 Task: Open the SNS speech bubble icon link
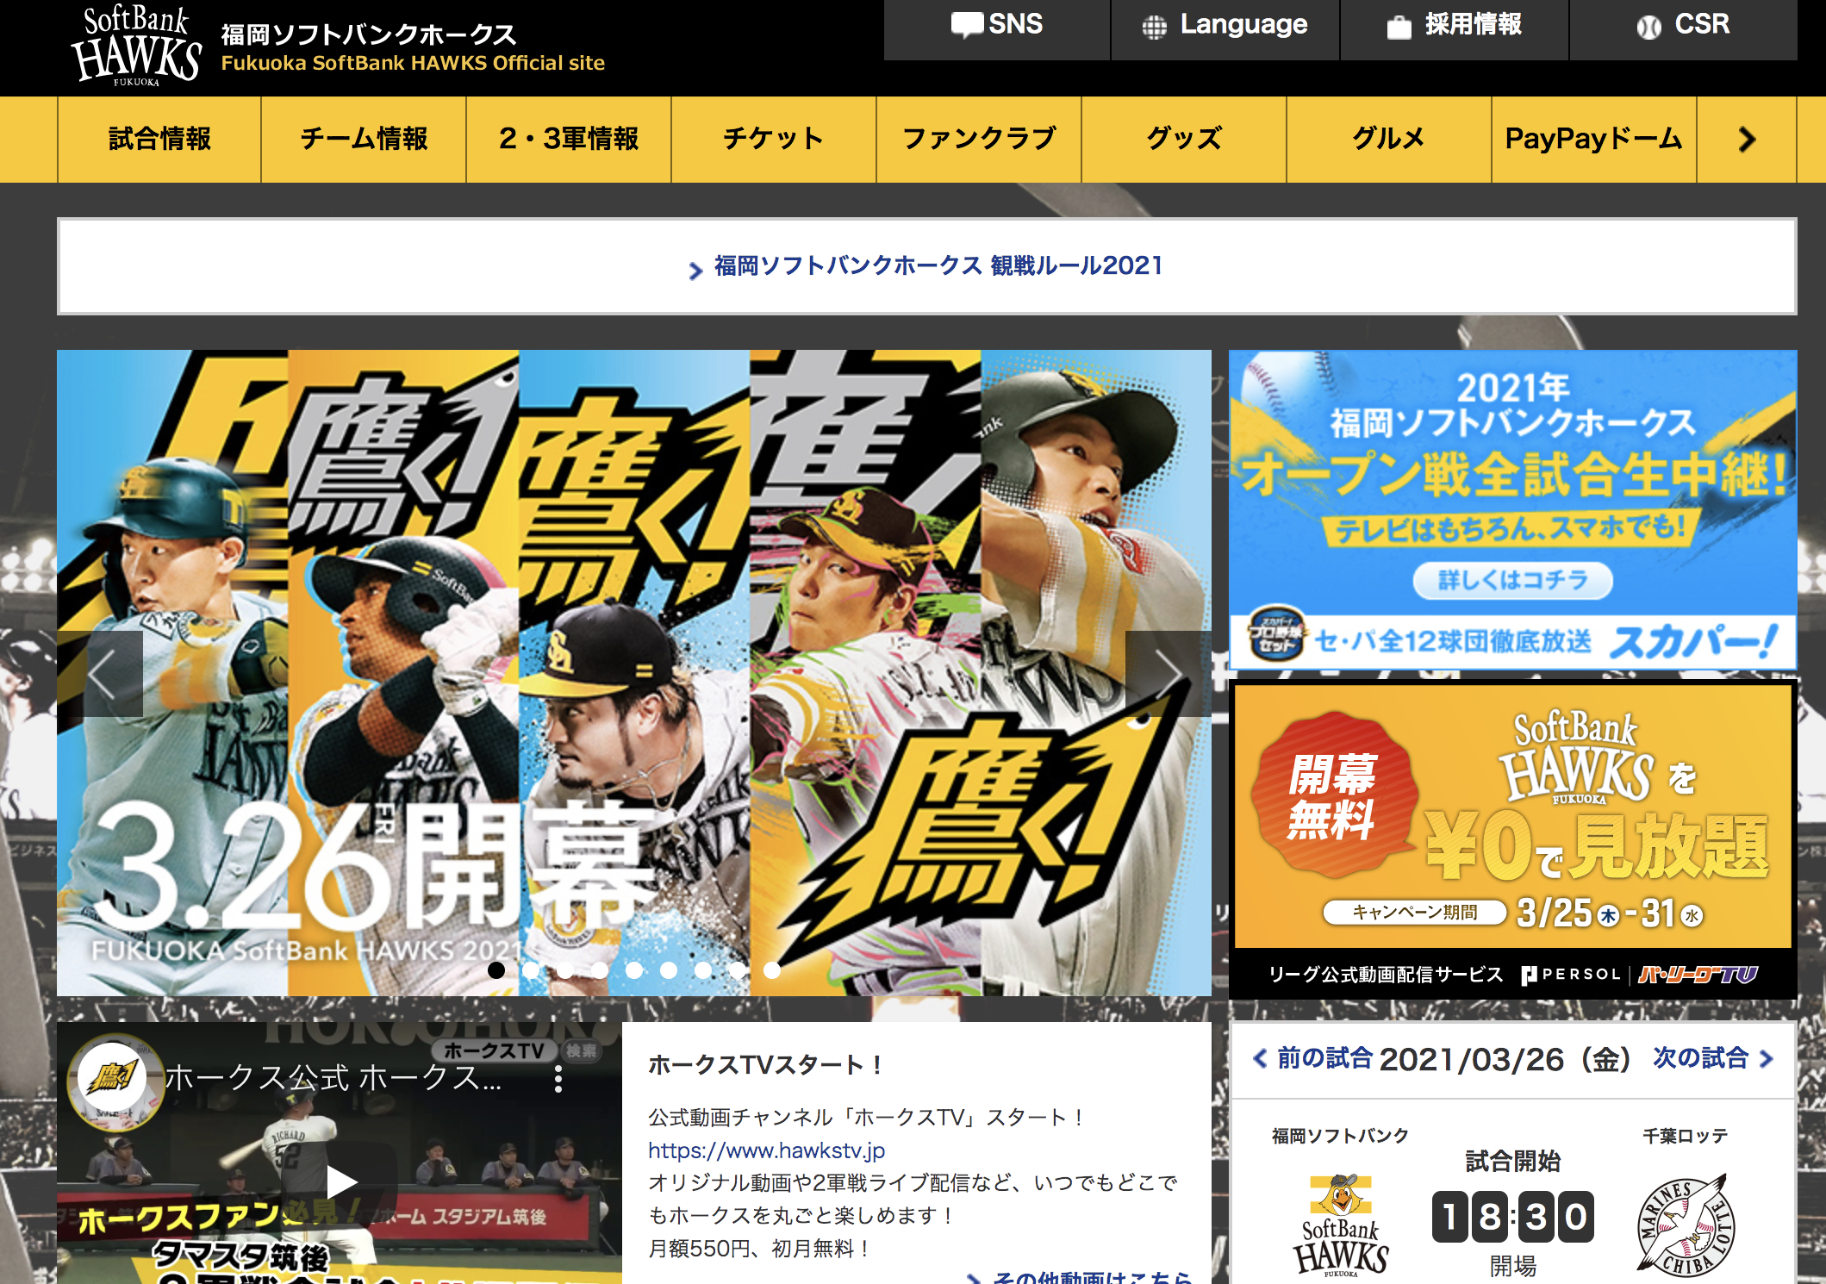(x=967, y=25)
